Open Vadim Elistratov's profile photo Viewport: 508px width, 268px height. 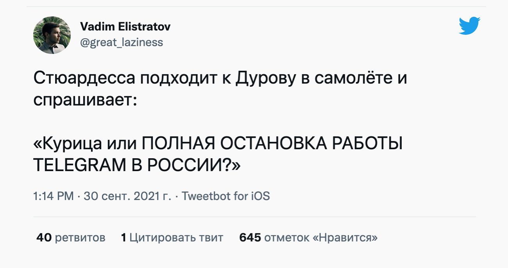click(52, 35)
